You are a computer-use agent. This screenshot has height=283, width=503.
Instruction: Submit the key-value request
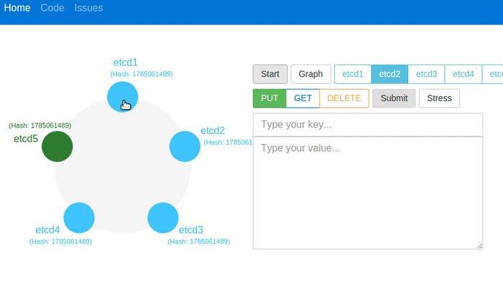(394, 98)
